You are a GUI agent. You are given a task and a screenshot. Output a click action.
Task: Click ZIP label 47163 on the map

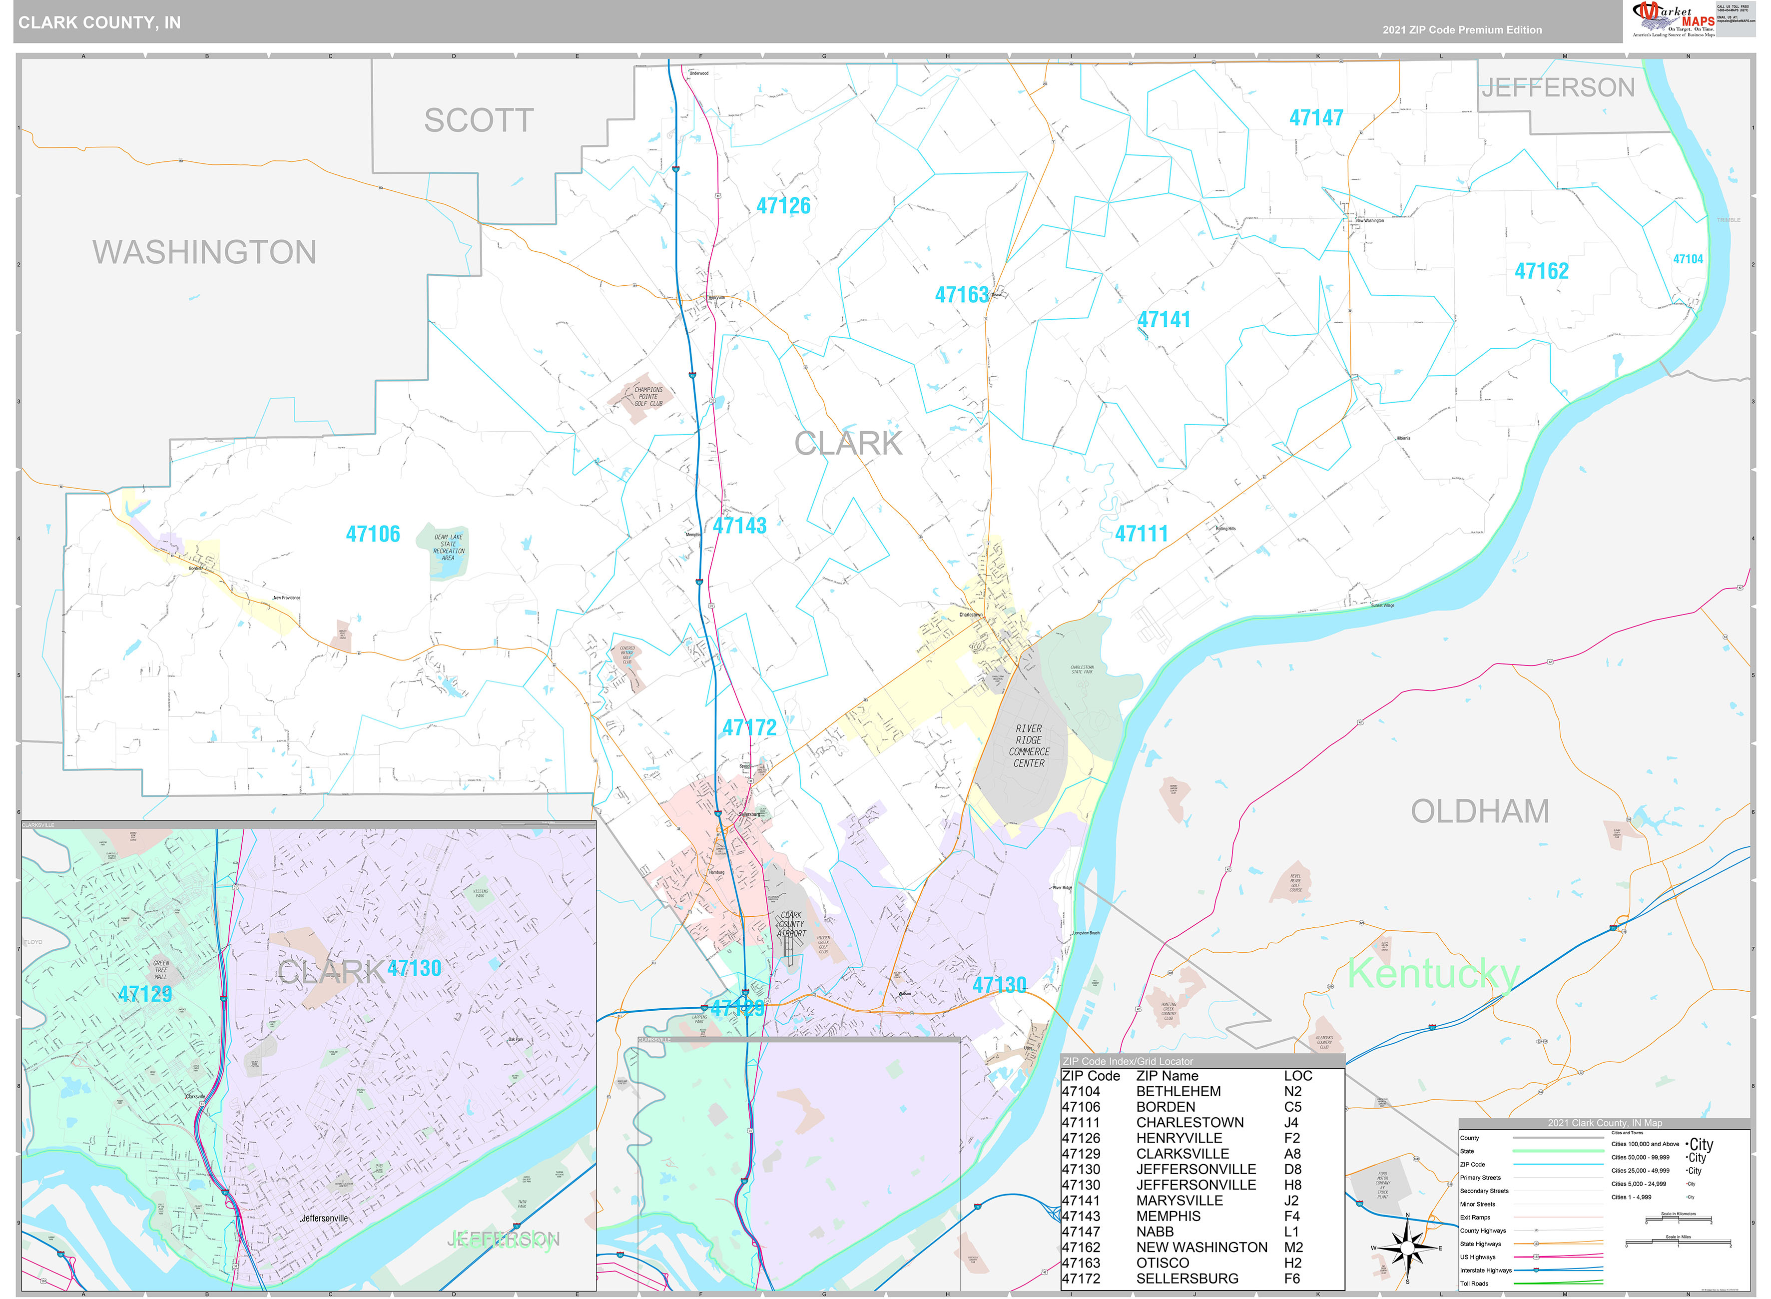point(961,295)
